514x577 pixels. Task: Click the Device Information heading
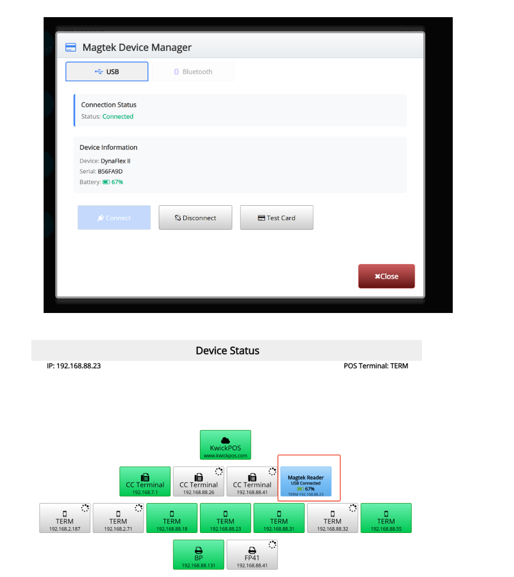108,147
